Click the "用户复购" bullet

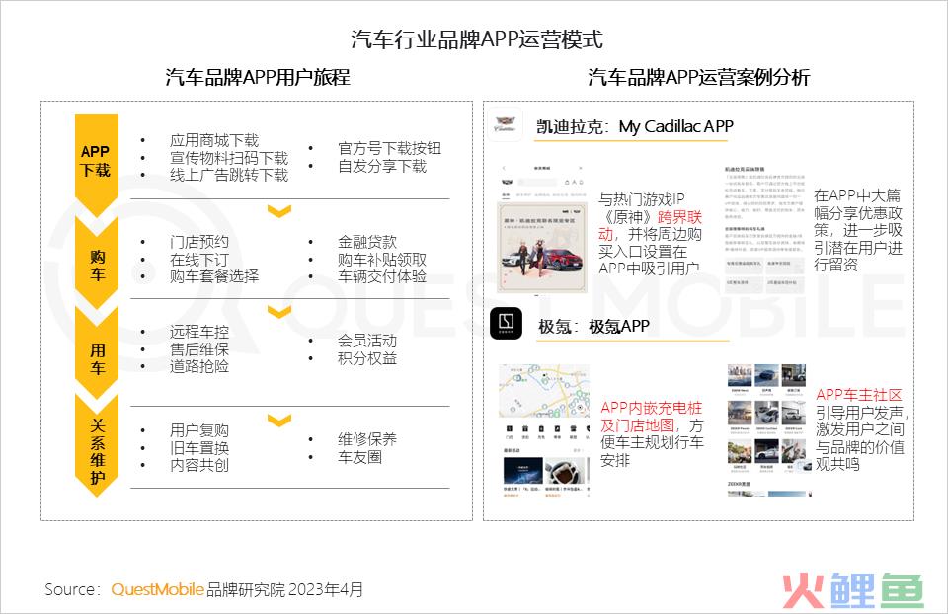coord(198,431)
